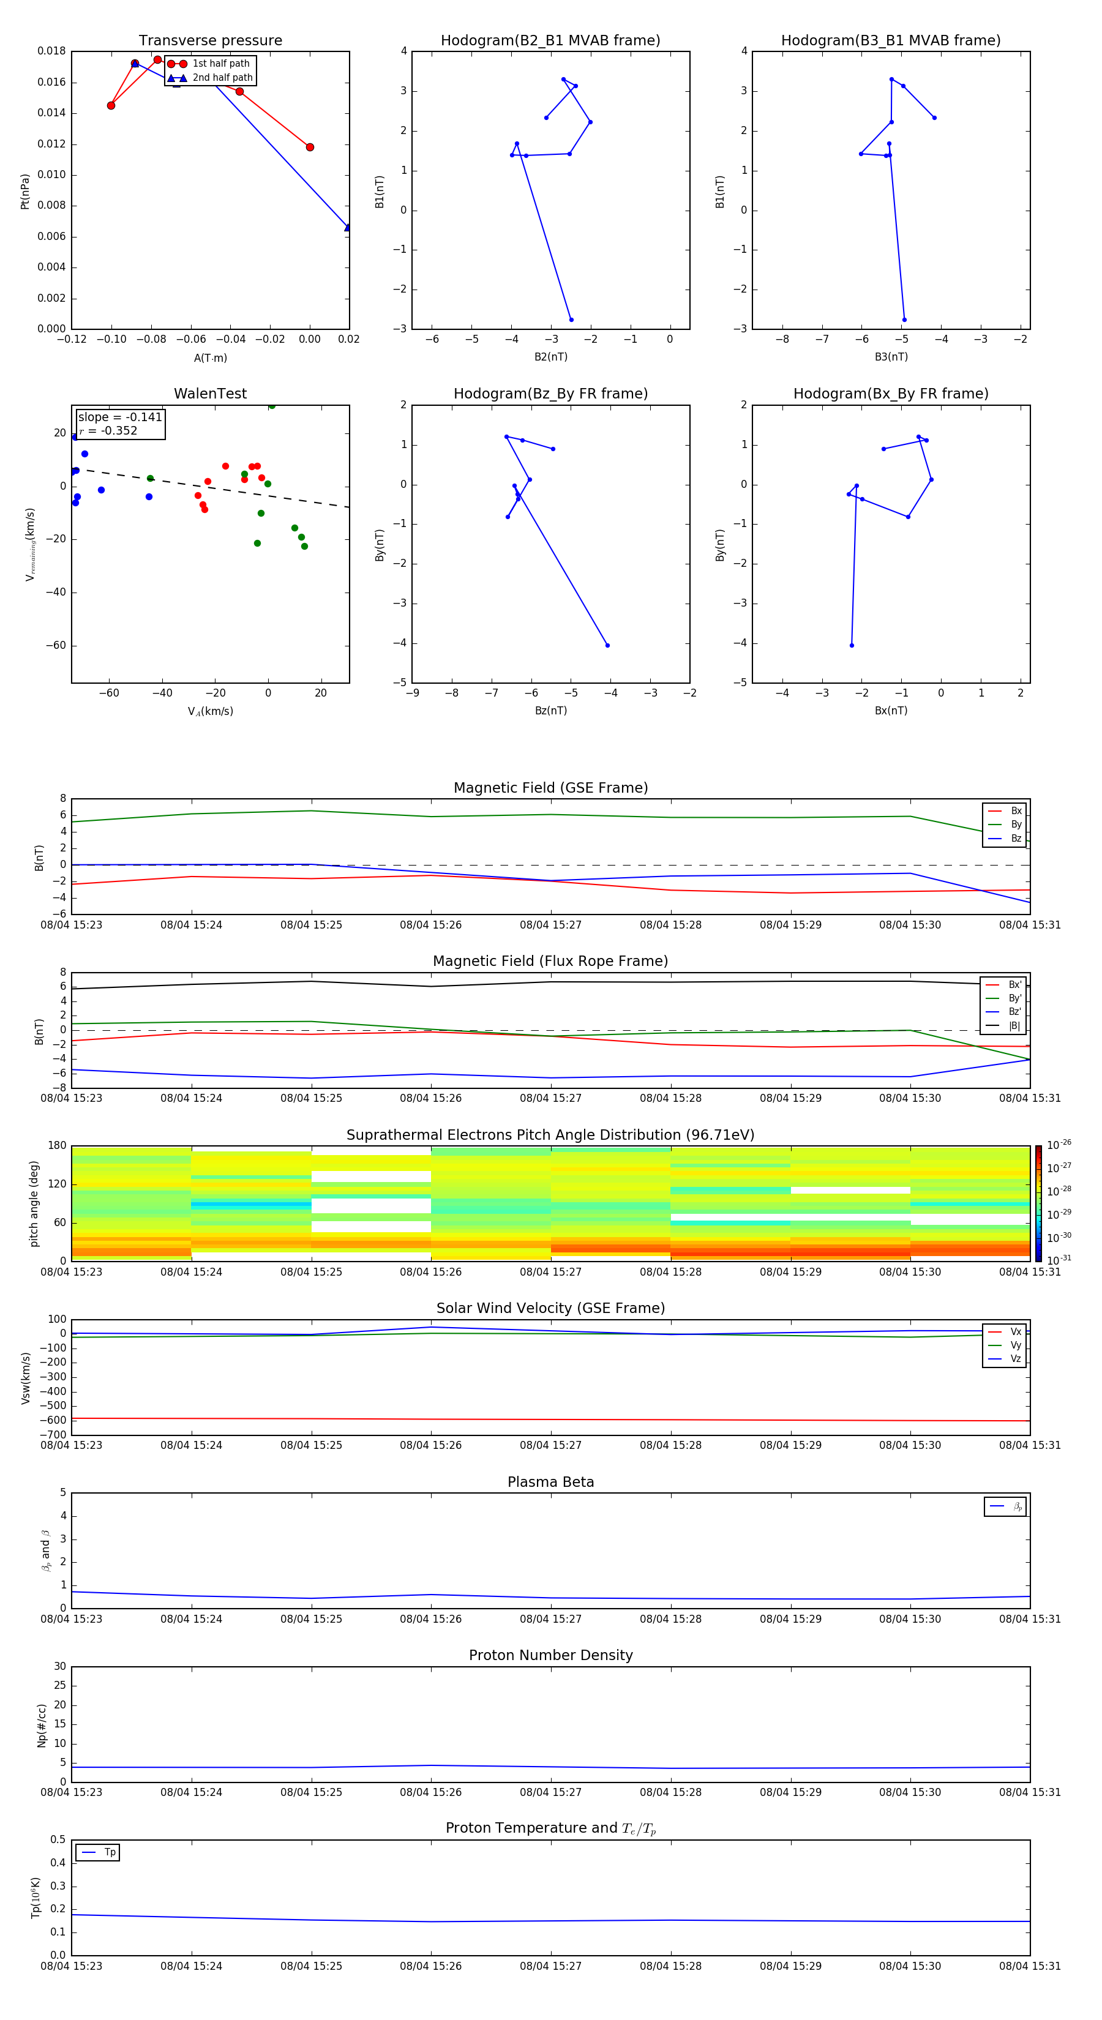Click the 'Hodogram(B2_B1 MVAB frame)' title
1102x2020 pixels.
550,41
